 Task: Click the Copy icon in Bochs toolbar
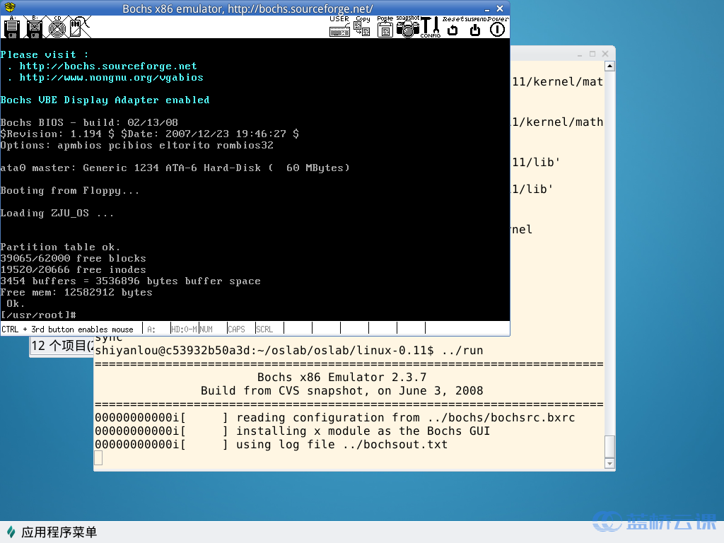pyautogui.click(x=362, y=27)
